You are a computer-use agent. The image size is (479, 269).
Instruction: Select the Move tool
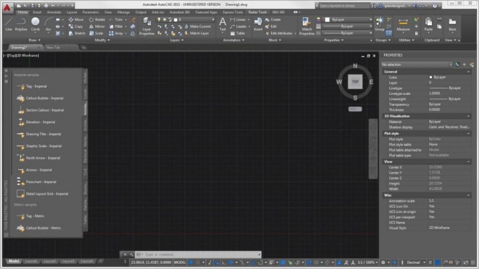pos(76,20)
